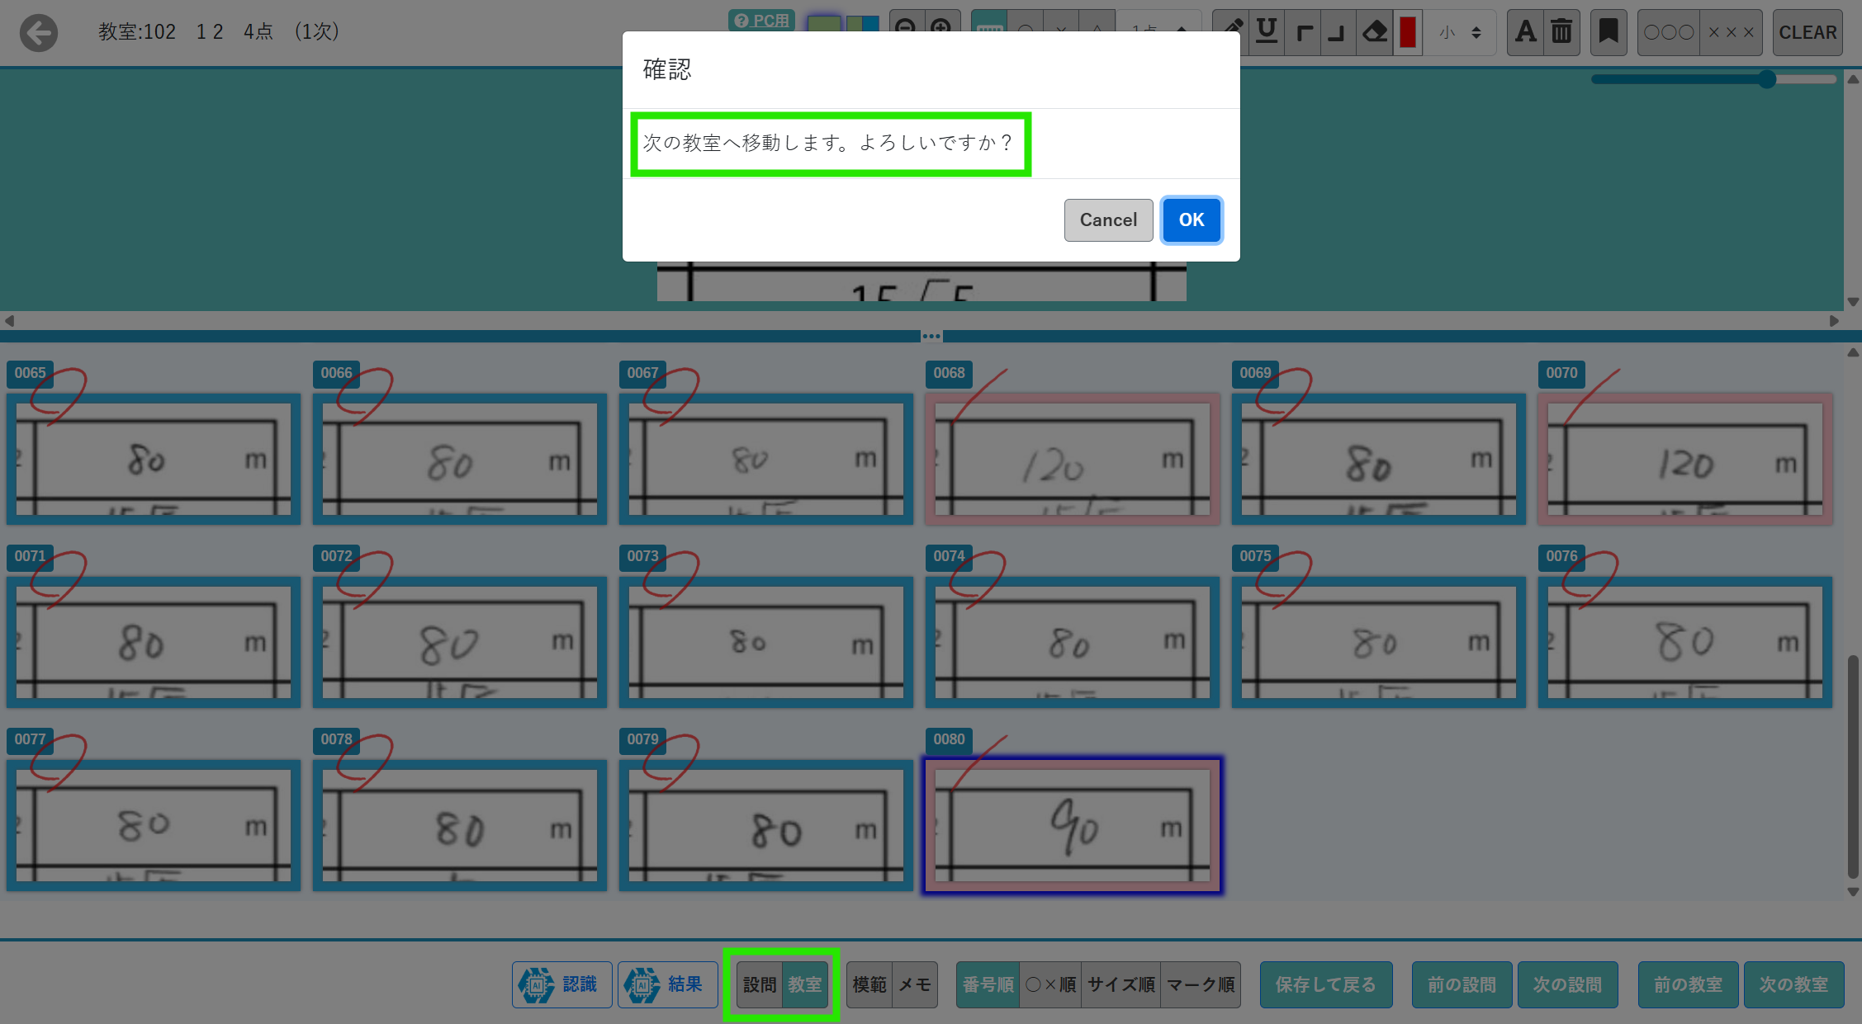The image size is (1862, 1024).
Task: Click the AI 認識 recognition button
Action: pos(561,984)
